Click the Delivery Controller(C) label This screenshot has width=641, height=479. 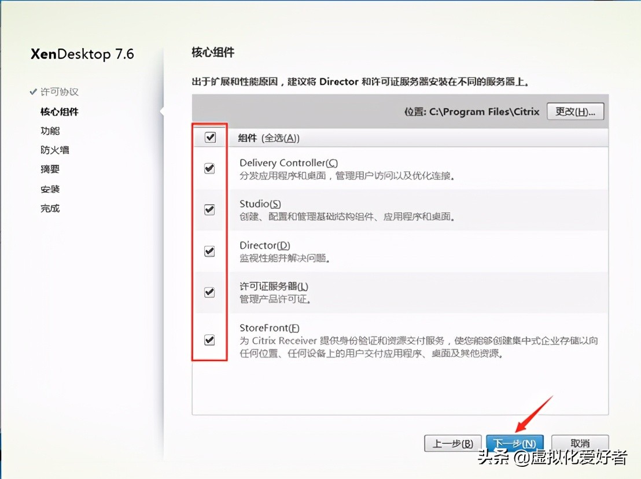click(289, 163)
